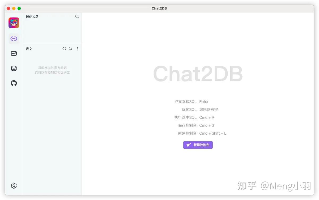The image size is (319, 200).
Task: Open table search in the 表 panel
Action: pos(71,49)
